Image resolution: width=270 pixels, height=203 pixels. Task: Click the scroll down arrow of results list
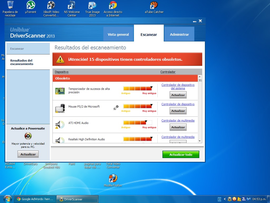(200, 141)
